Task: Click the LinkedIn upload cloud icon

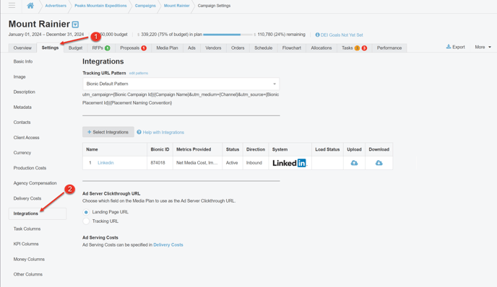Action: tap(354, 163)
